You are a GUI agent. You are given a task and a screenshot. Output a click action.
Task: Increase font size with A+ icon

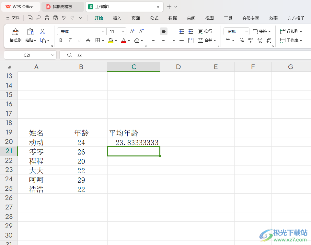click(x=132, y=31)
